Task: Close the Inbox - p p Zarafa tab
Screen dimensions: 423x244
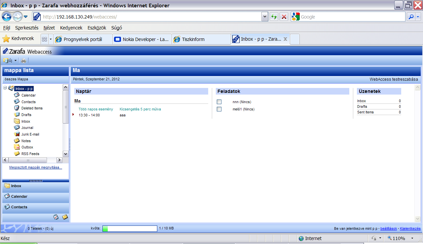Action: 286,39
